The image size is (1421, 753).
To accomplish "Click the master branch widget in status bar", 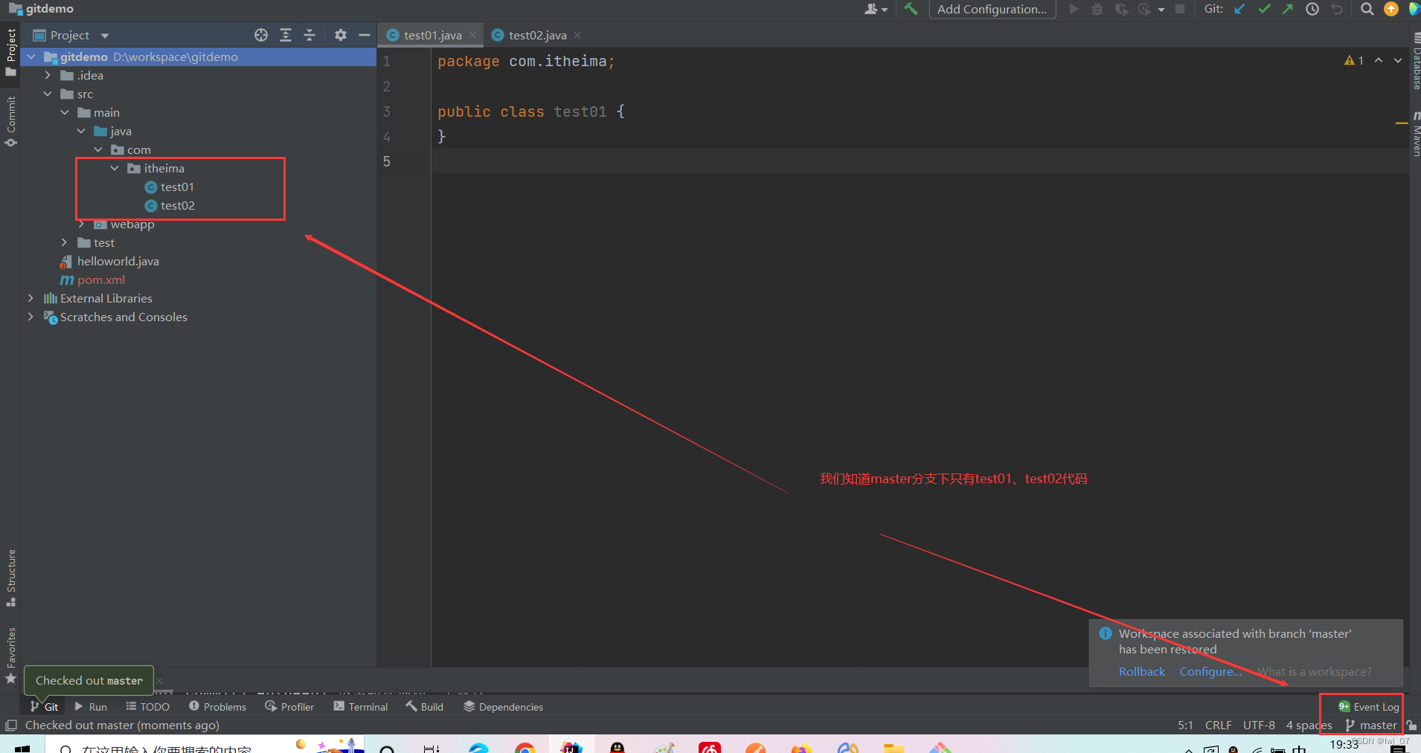I will (x=1371, y=725).
